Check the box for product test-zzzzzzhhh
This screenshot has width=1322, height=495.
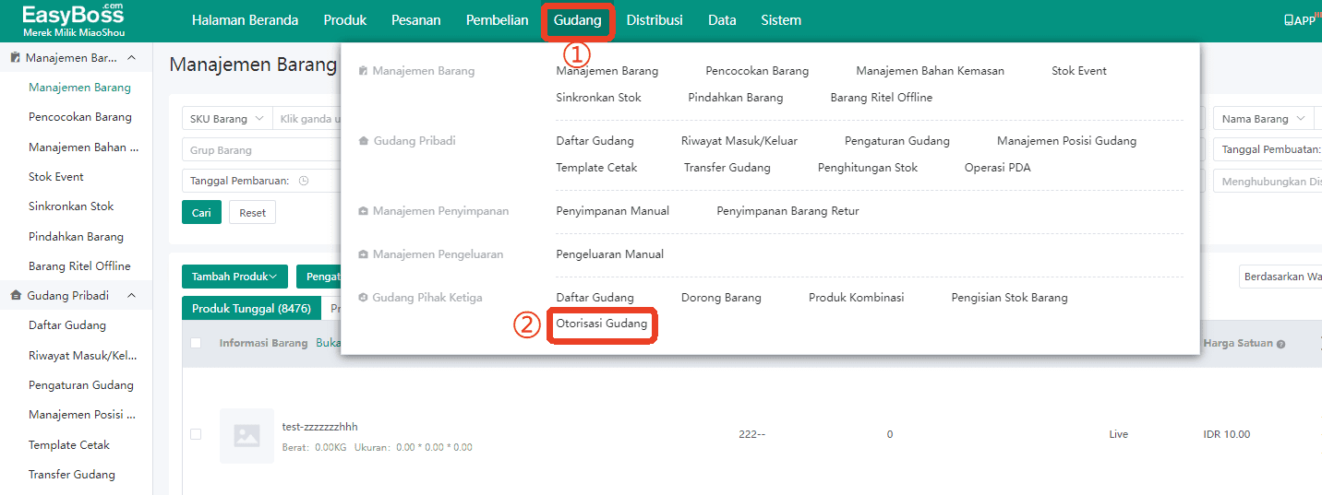[196, 434]
